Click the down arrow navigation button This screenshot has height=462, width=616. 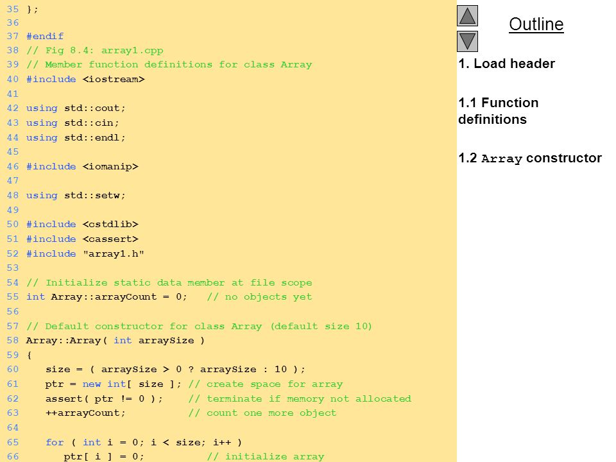click(x=467, y=41)
